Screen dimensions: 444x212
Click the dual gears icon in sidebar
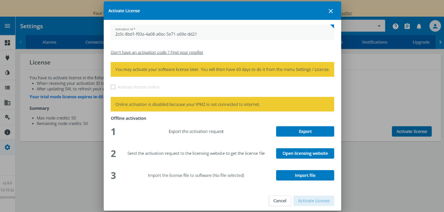pyautogui.click(x=7, y=117)
